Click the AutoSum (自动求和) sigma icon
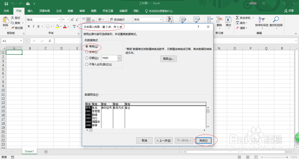The height and width of the screenshot is (159, 299). click(x=237, y=18)
